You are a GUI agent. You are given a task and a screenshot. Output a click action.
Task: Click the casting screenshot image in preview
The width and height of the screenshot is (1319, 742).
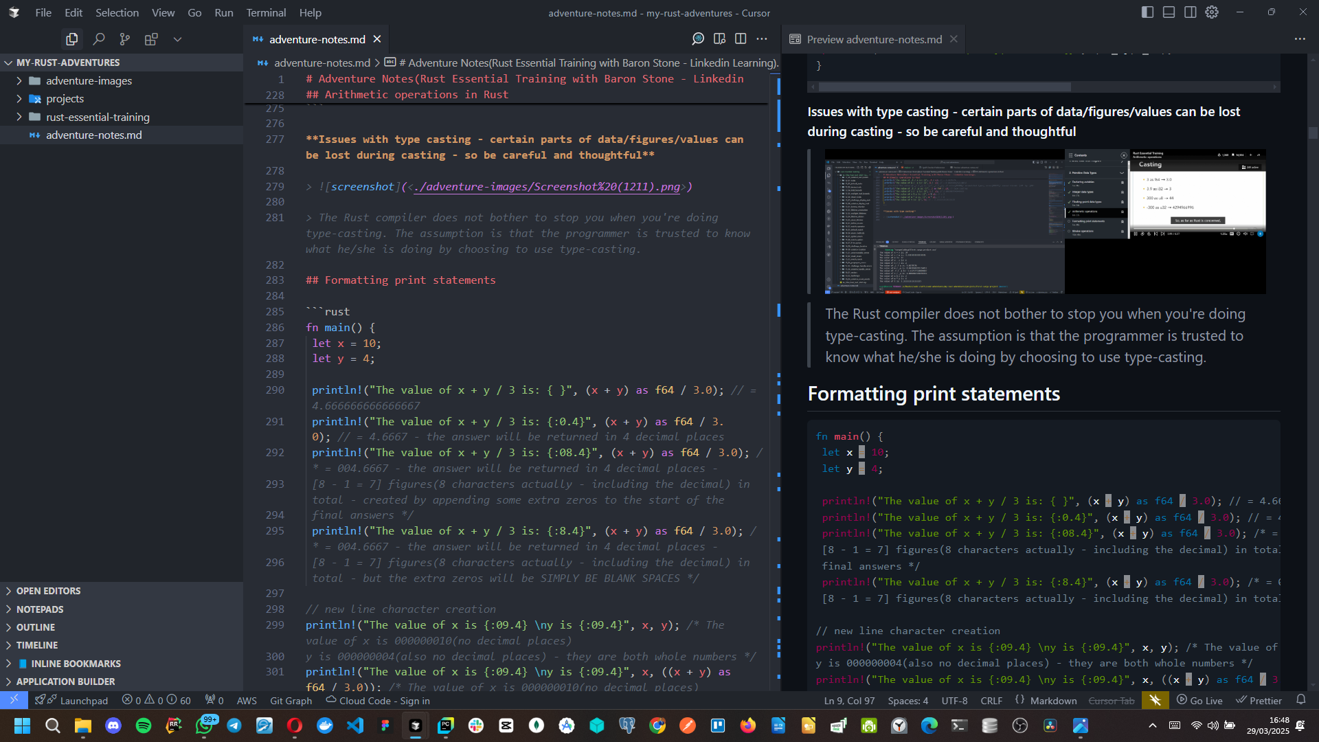click(1045, 221)
